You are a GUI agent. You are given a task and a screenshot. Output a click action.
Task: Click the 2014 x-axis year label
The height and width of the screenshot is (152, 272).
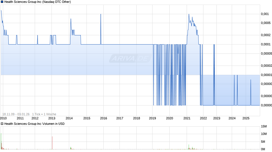(x=69, y=118)
